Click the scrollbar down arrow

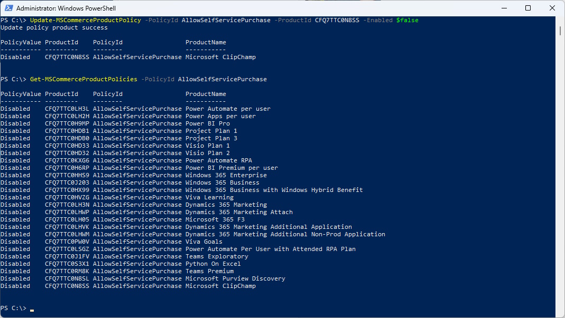click(560, 314)
